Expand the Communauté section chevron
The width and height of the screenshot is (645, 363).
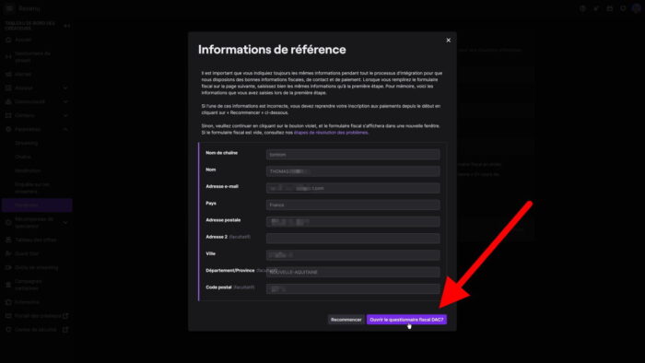(x=65, y=101)
